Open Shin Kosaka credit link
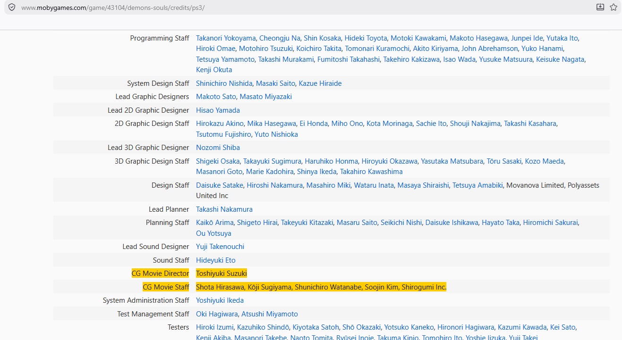 pos(322,38)
